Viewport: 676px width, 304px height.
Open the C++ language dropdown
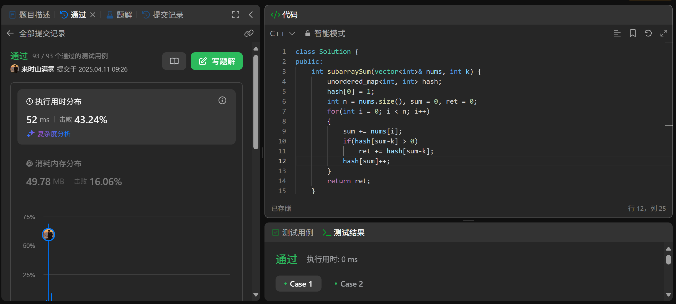pyautogui.click(x=282, y=33)
